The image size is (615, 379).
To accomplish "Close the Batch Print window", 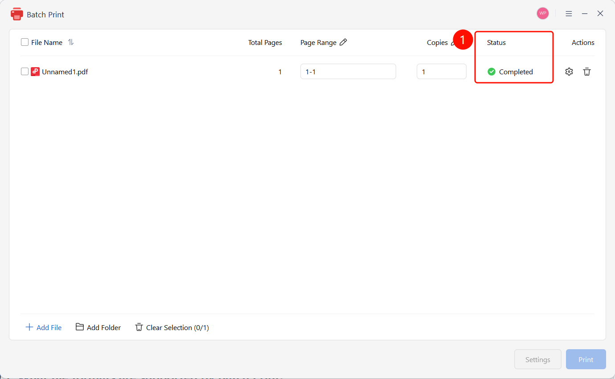I will tap(600, 14).
